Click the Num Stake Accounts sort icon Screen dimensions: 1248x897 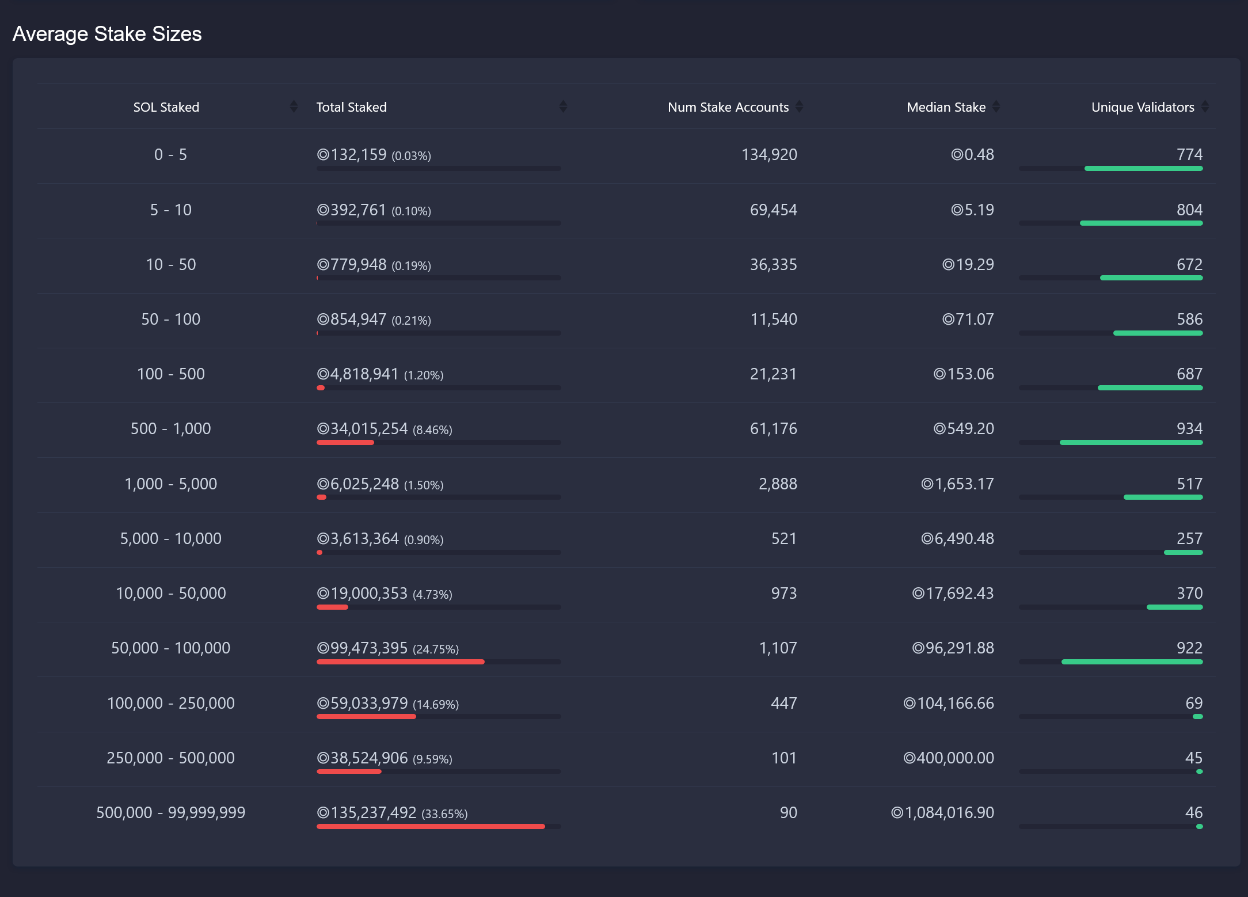coord(799,107)
